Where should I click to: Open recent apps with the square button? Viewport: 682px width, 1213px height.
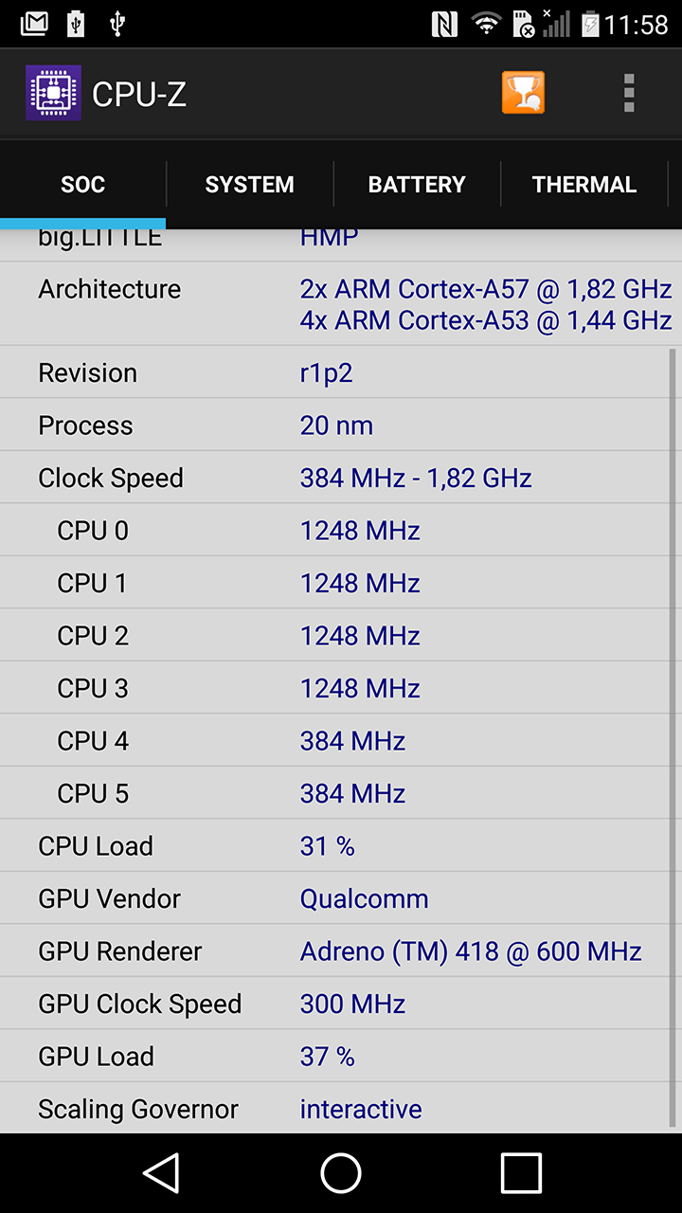tap(521, 1173)
